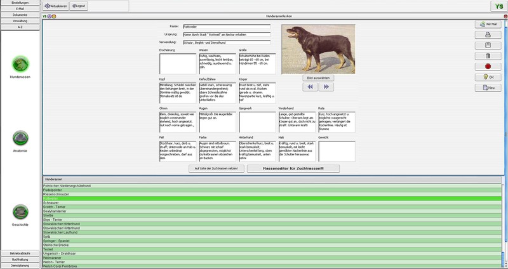This screenshot has width=508, height=269.
Task: Click the Rottweiler photo thumbnail
Action: pos(318,49)
